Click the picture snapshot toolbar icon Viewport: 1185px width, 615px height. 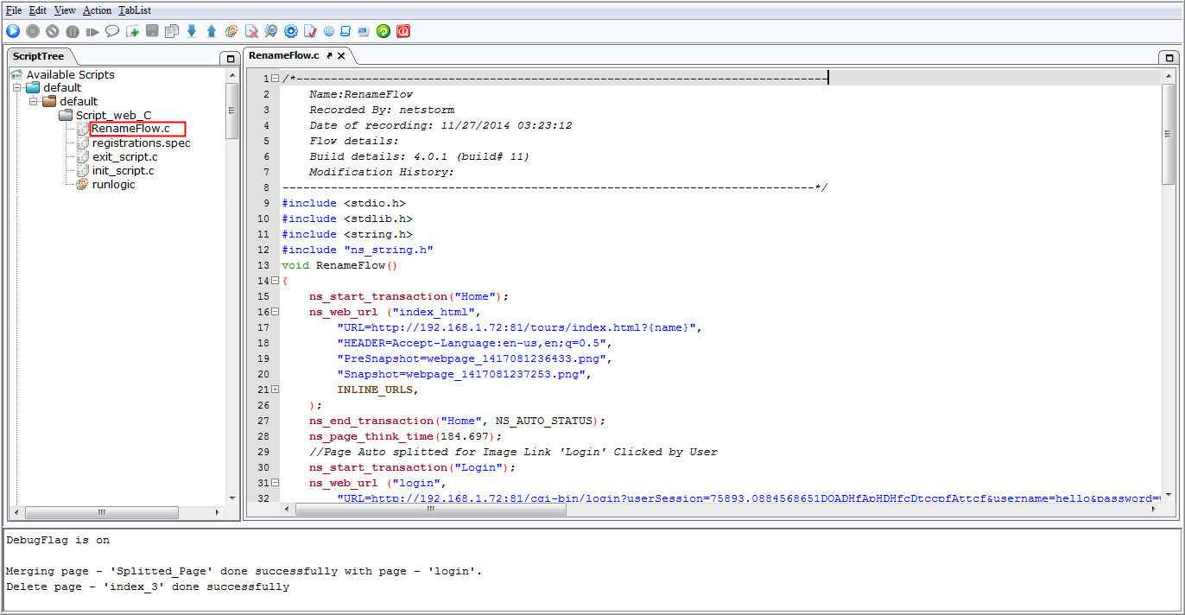click(363, 31)
